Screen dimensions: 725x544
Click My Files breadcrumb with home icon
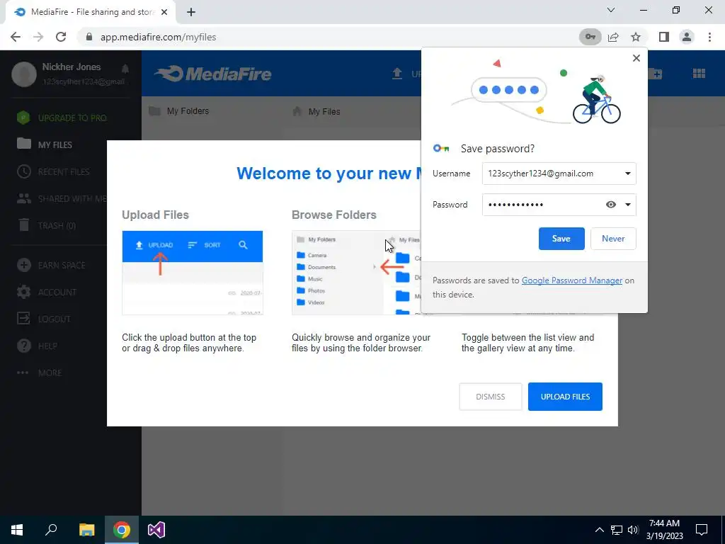(316, 111)
